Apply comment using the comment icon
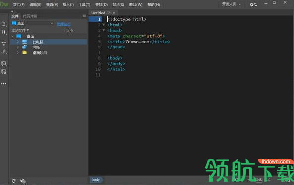 click(x=4, y=64)
